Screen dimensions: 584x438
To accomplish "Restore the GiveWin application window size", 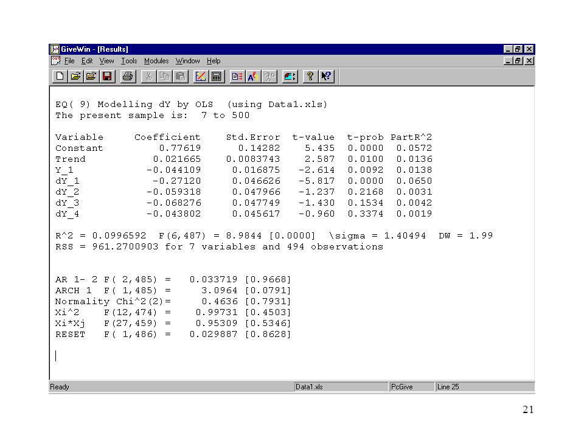I will coord(518,49).
